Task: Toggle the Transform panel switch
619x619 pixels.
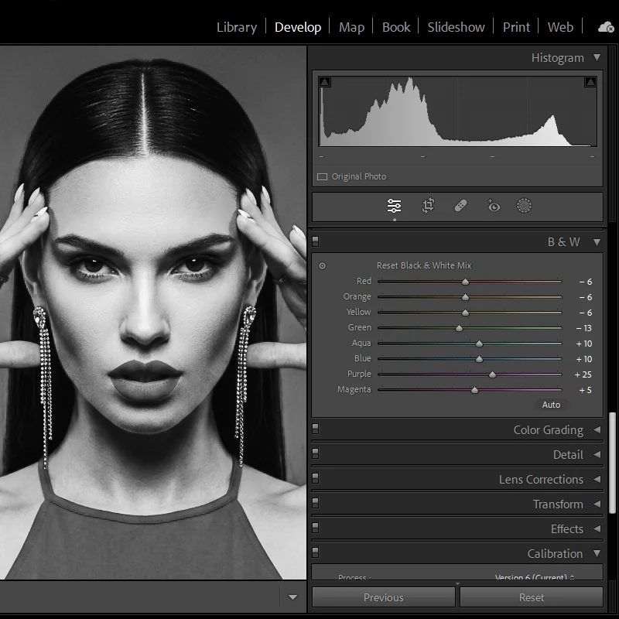Action: pyautogui.click(x=316, y=503)
